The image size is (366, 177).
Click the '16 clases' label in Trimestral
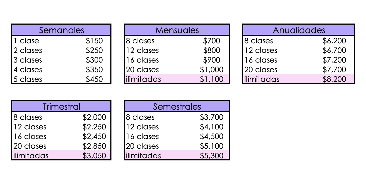point(30,137)
